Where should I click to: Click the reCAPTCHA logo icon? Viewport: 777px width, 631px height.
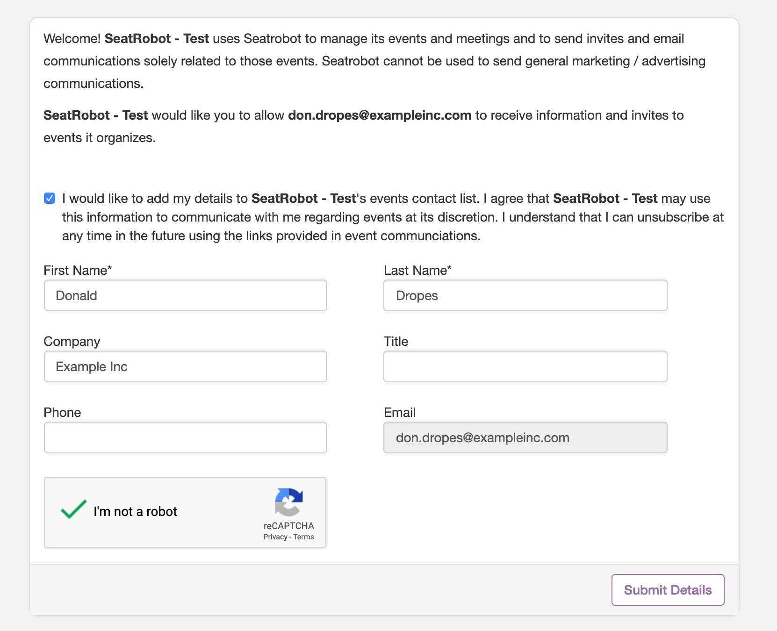pyautogui.click(x=289, y=502)
